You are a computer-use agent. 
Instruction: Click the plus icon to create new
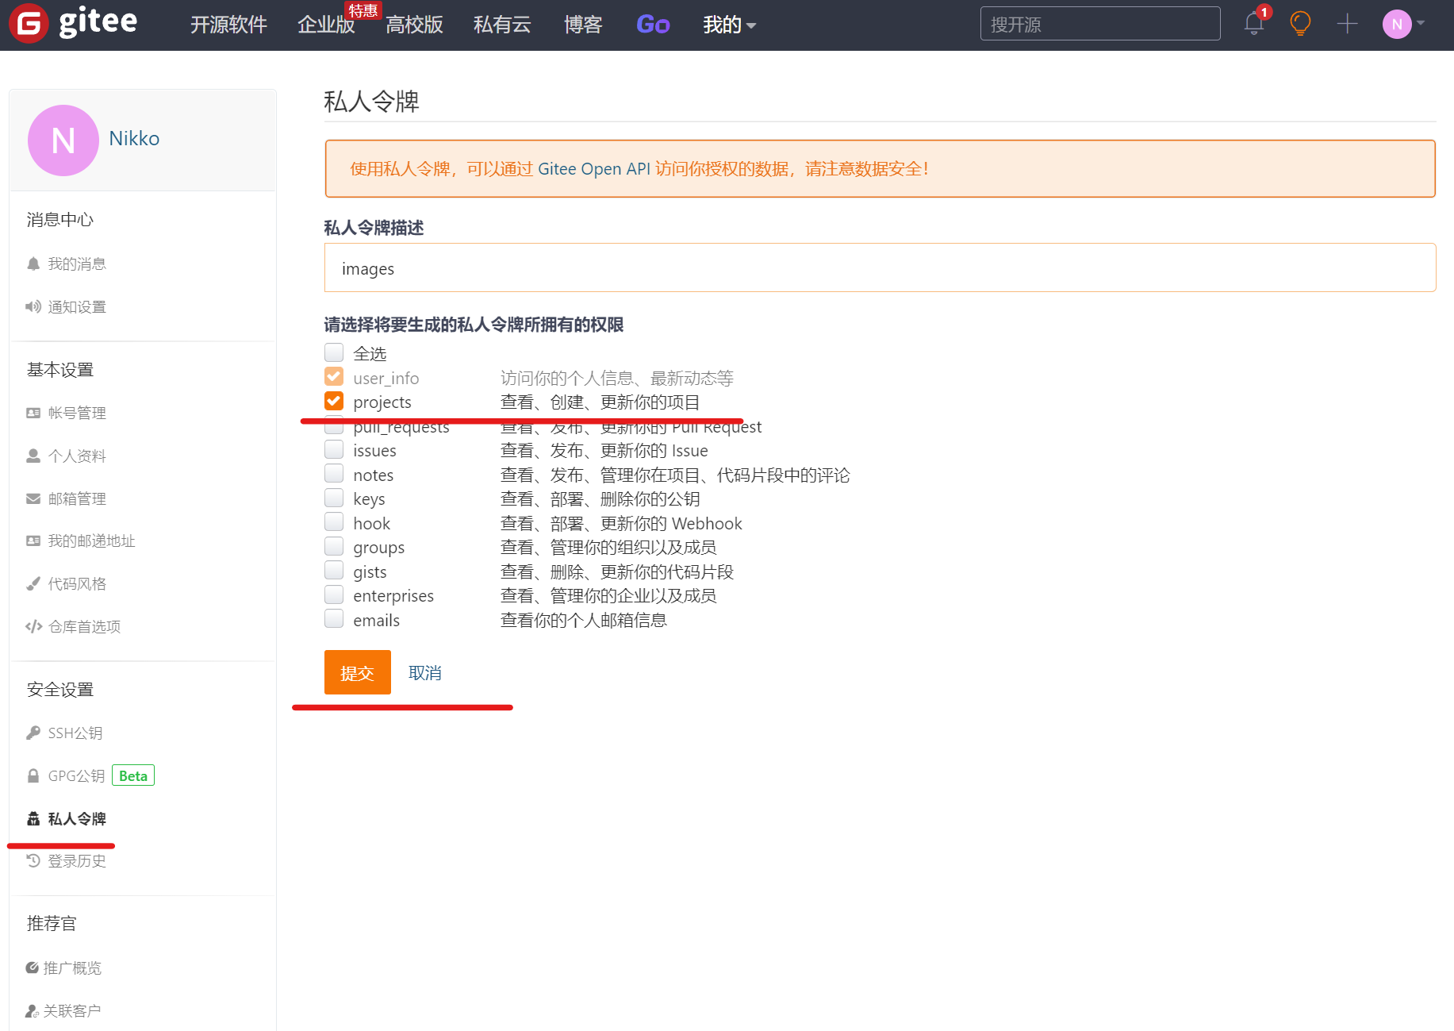pyautogui.click(x=1346, y=24)
